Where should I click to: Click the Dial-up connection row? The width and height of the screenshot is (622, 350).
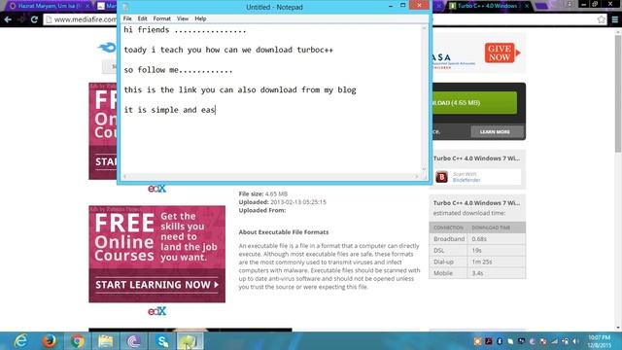coord(477,262)
